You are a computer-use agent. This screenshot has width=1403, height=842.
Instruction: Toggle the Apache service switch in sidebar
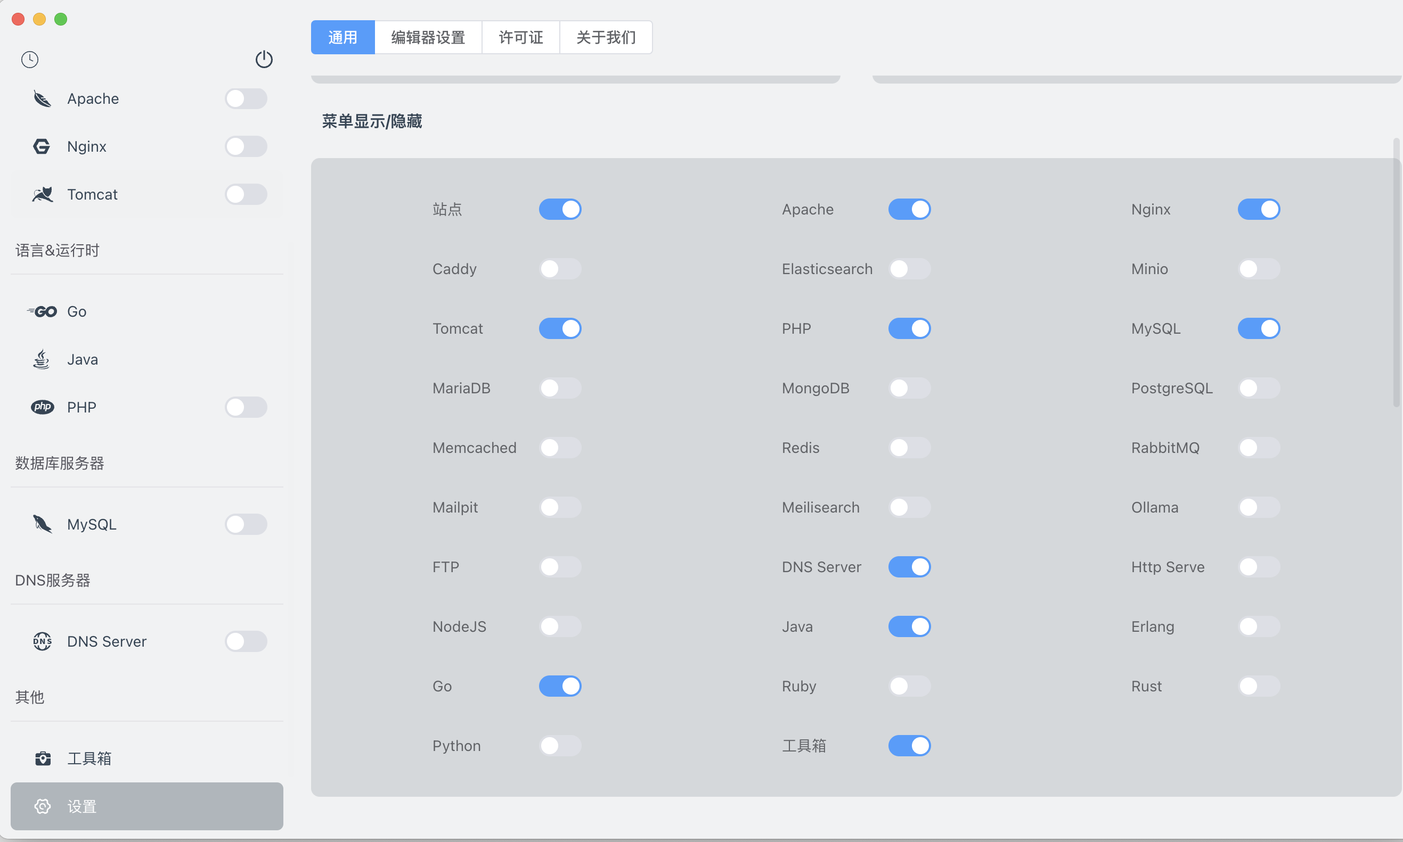tap(246, 98)
